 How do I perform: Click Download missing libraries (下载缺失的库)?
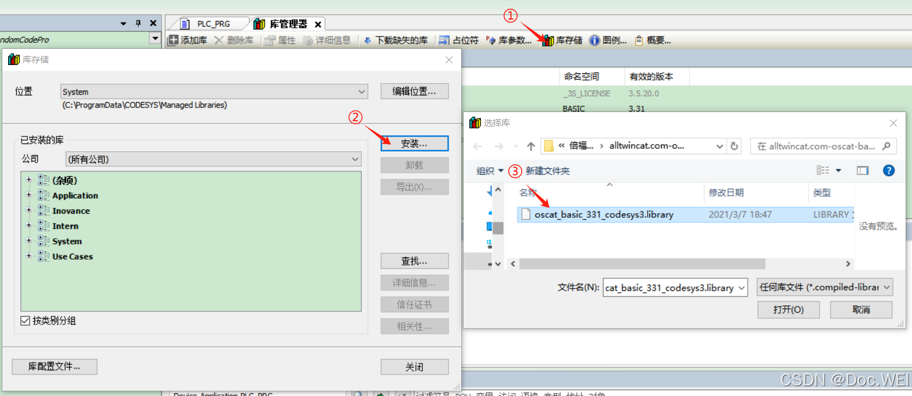coord(395,40)
